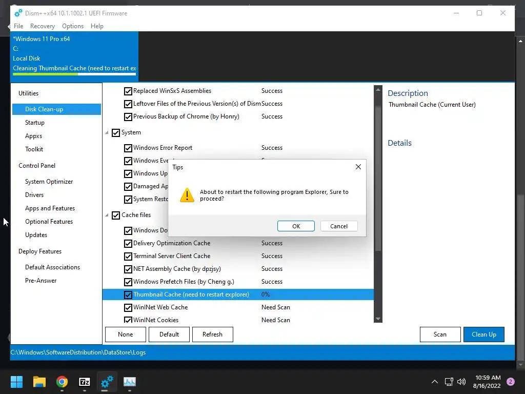This screenshot has height=394, width=525.
Task: Launch Google Chrome from the taskbar
Action: pyautogui.click(x=62, y=382)
